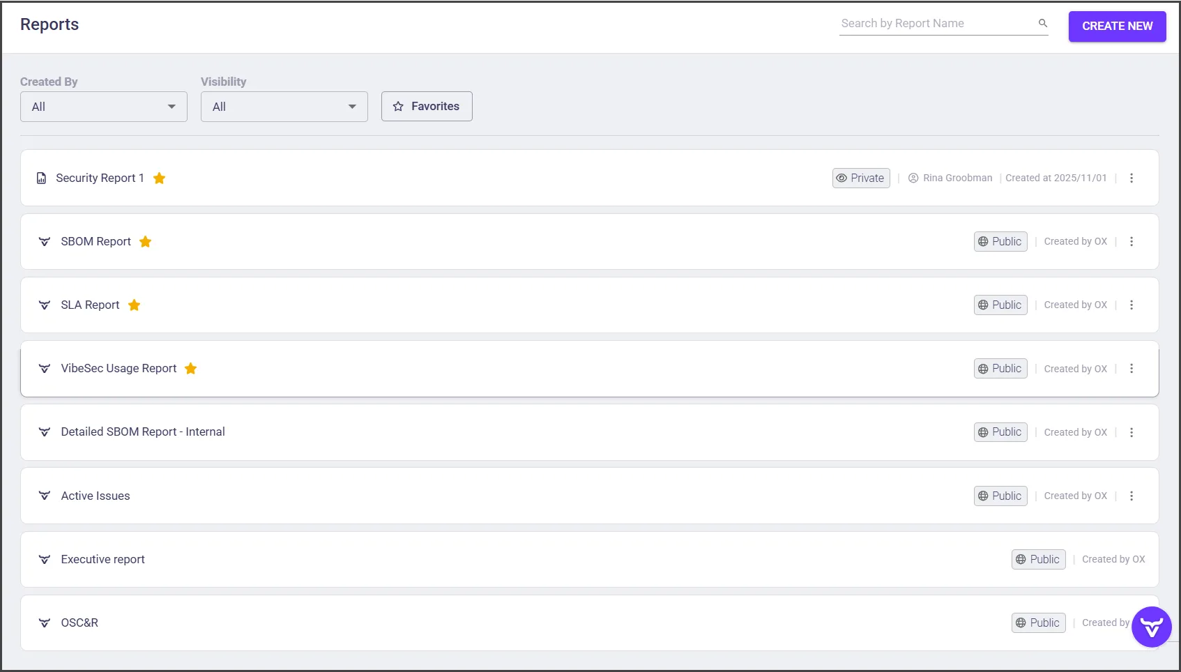1181x672 pixels.
Task: Click the document icon next to Security Report 1
Action: (41, 178)
